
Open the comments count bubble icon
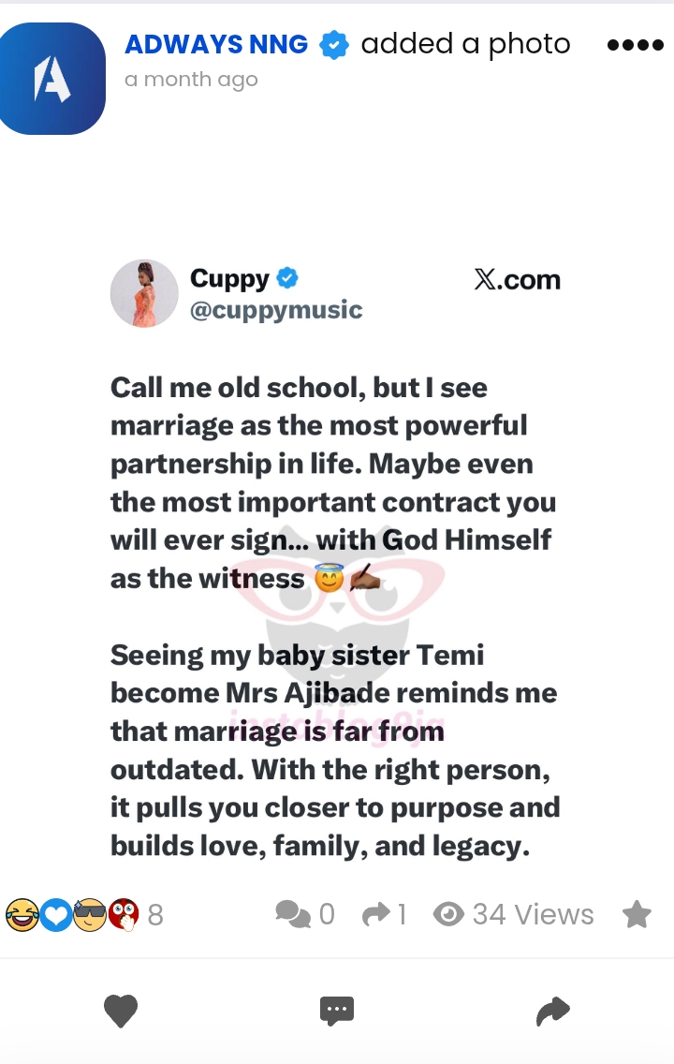coord(293,914)
